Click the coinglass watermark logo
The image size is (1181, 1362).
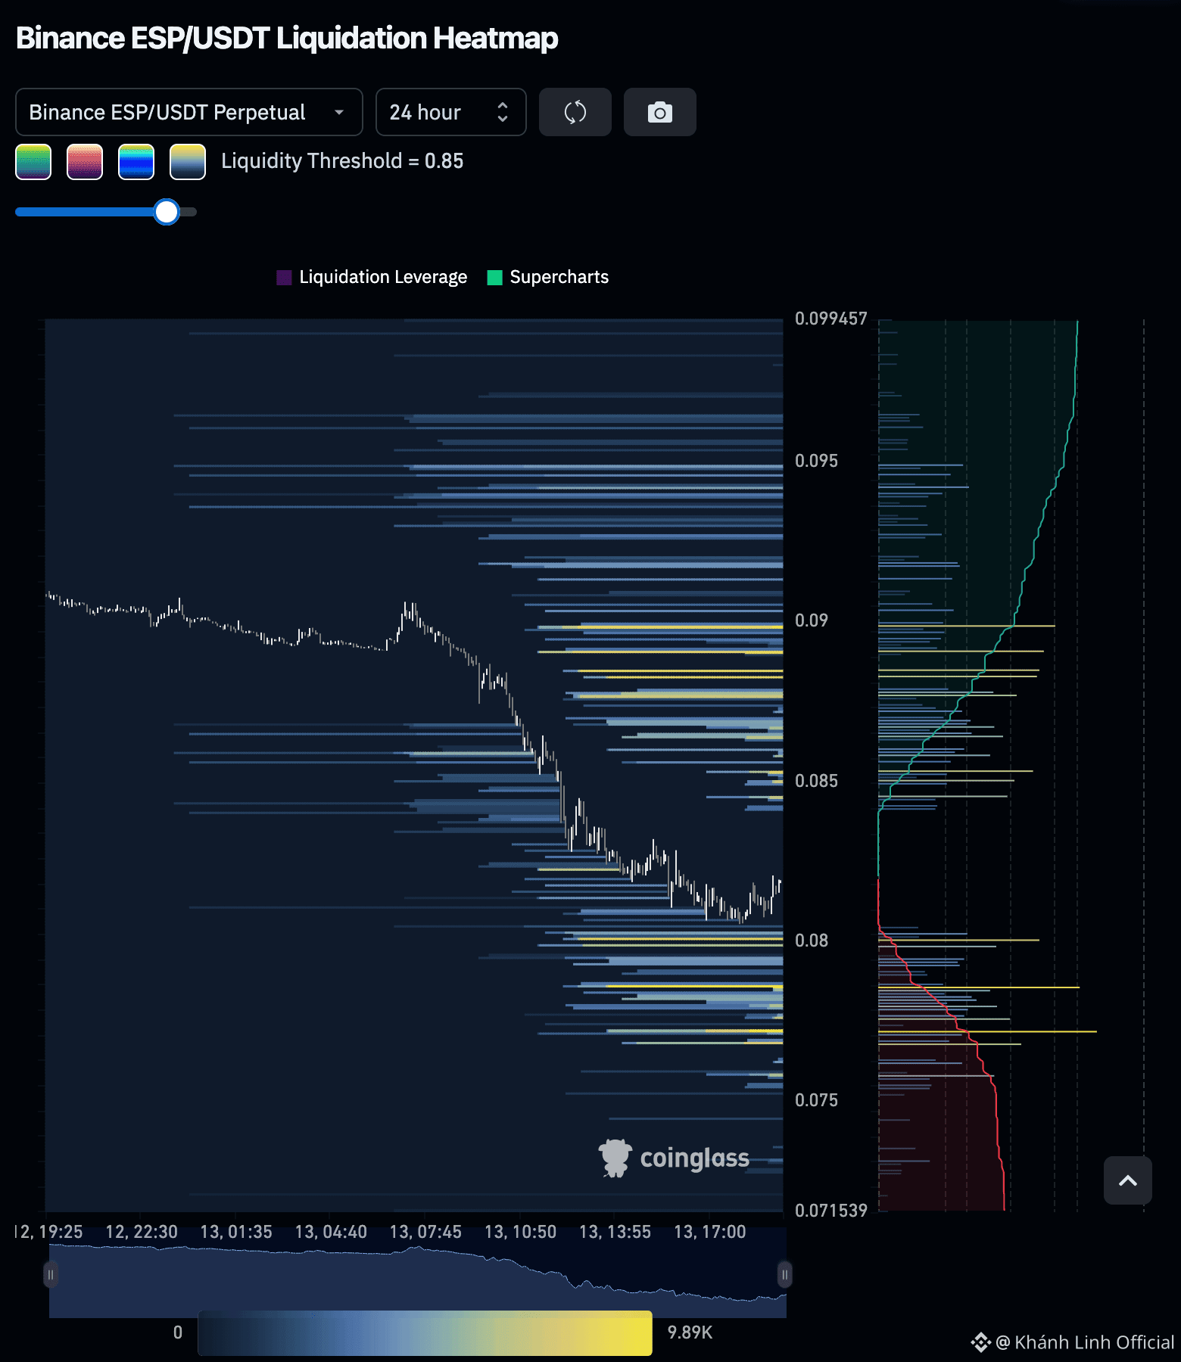[674, 1158]
